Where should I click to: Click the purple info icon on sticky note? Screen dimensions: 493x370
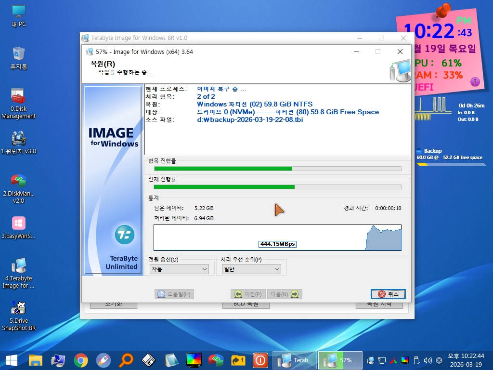[475, 82]
